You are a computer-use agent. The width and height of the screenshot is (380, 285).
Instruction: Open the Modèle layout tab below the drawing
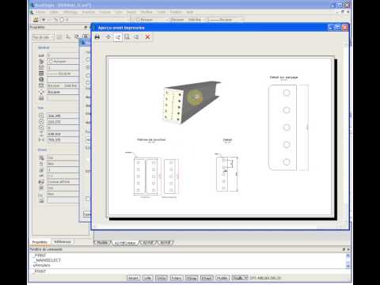(103, 242)
